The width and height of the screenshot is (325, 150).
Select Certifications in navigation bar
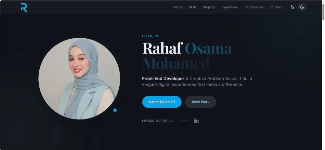(254, 7)
